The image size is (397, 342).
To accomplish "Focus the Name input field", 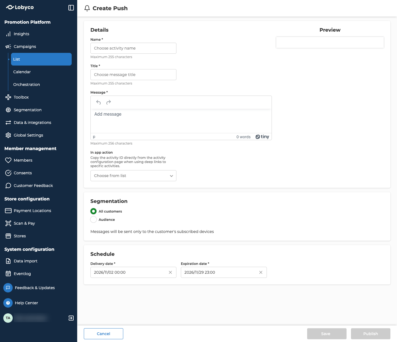I will pos(133,48).
